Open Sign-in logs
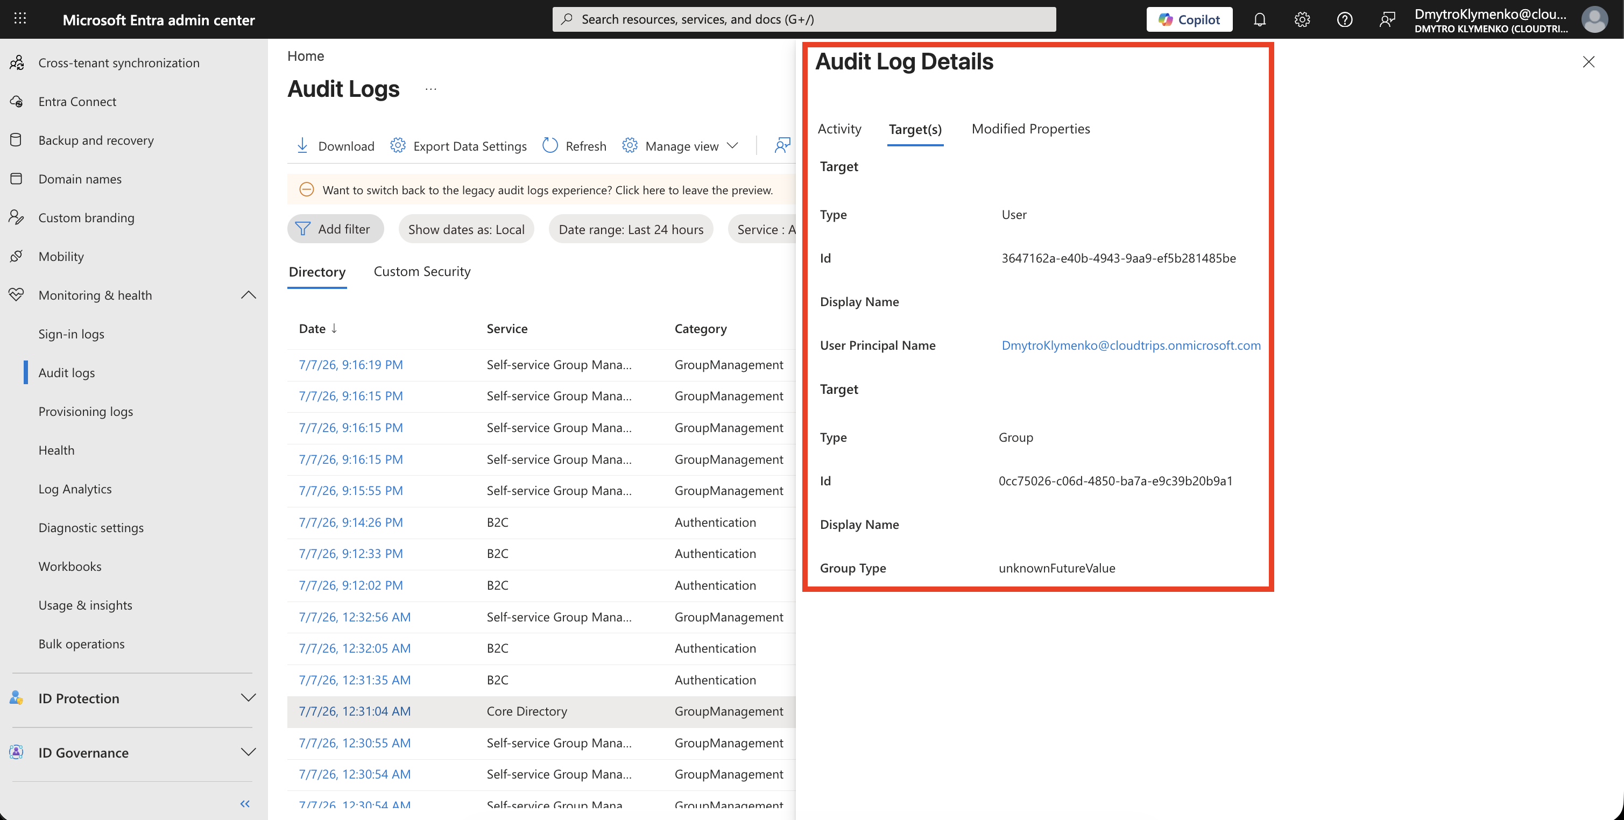1624x820 pixels. 71,334
